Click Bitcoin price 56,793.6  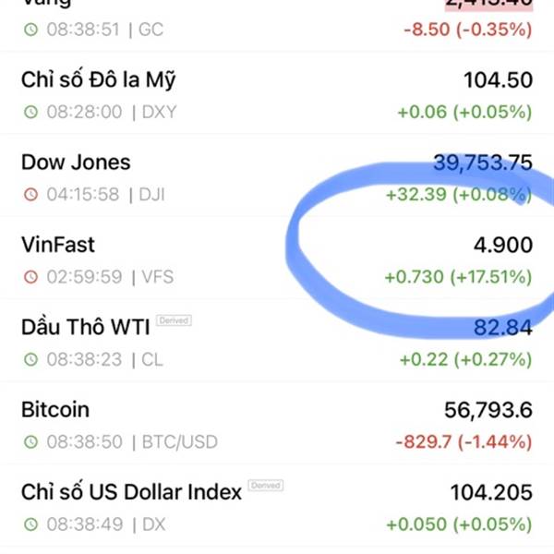pos(488,410)
